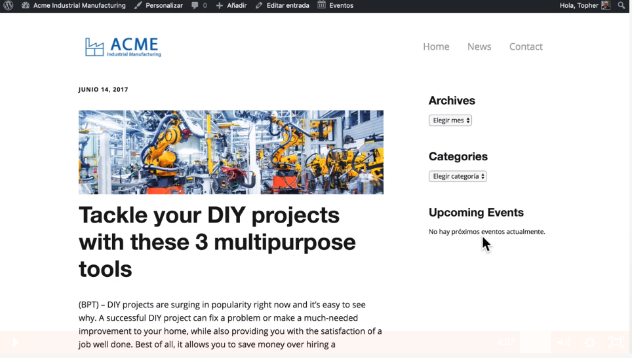Click the Añadir plus icon
632x358 pixels.
coord(219,6)
